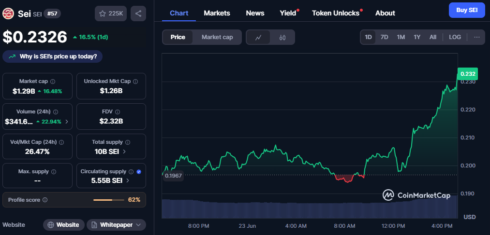
Task: Click the Profile score progress bar
Action: tap(108, 200)
